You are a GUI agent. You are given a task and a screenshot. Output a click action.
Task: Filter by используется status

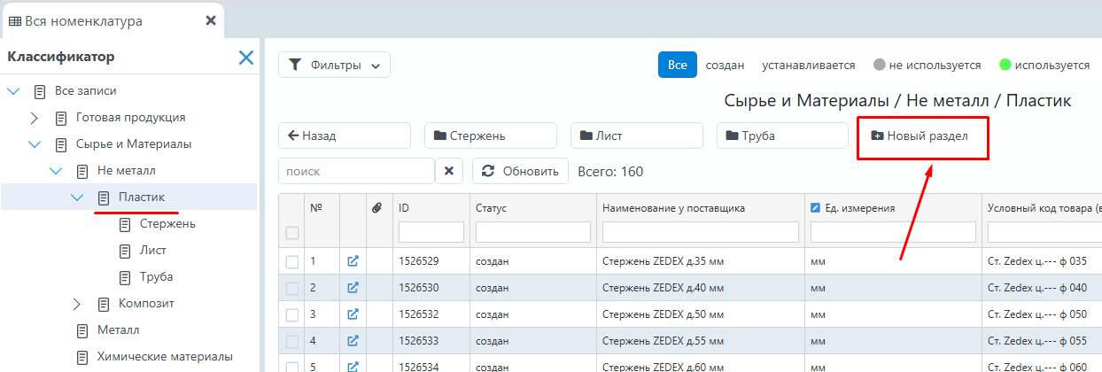pyautogui.click(x=1044, y=65)
